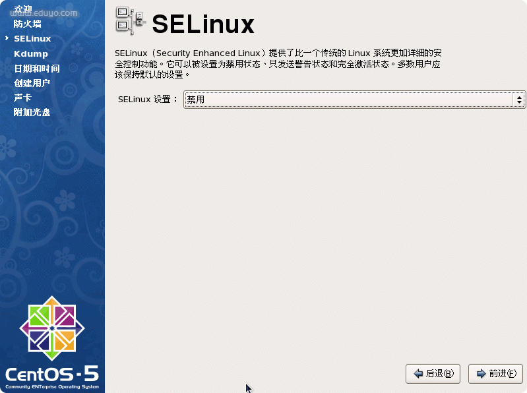Click the CentOS pinwheel logo
The height and width of the screenshot is (393, 527).
click(x=52, y=328)
